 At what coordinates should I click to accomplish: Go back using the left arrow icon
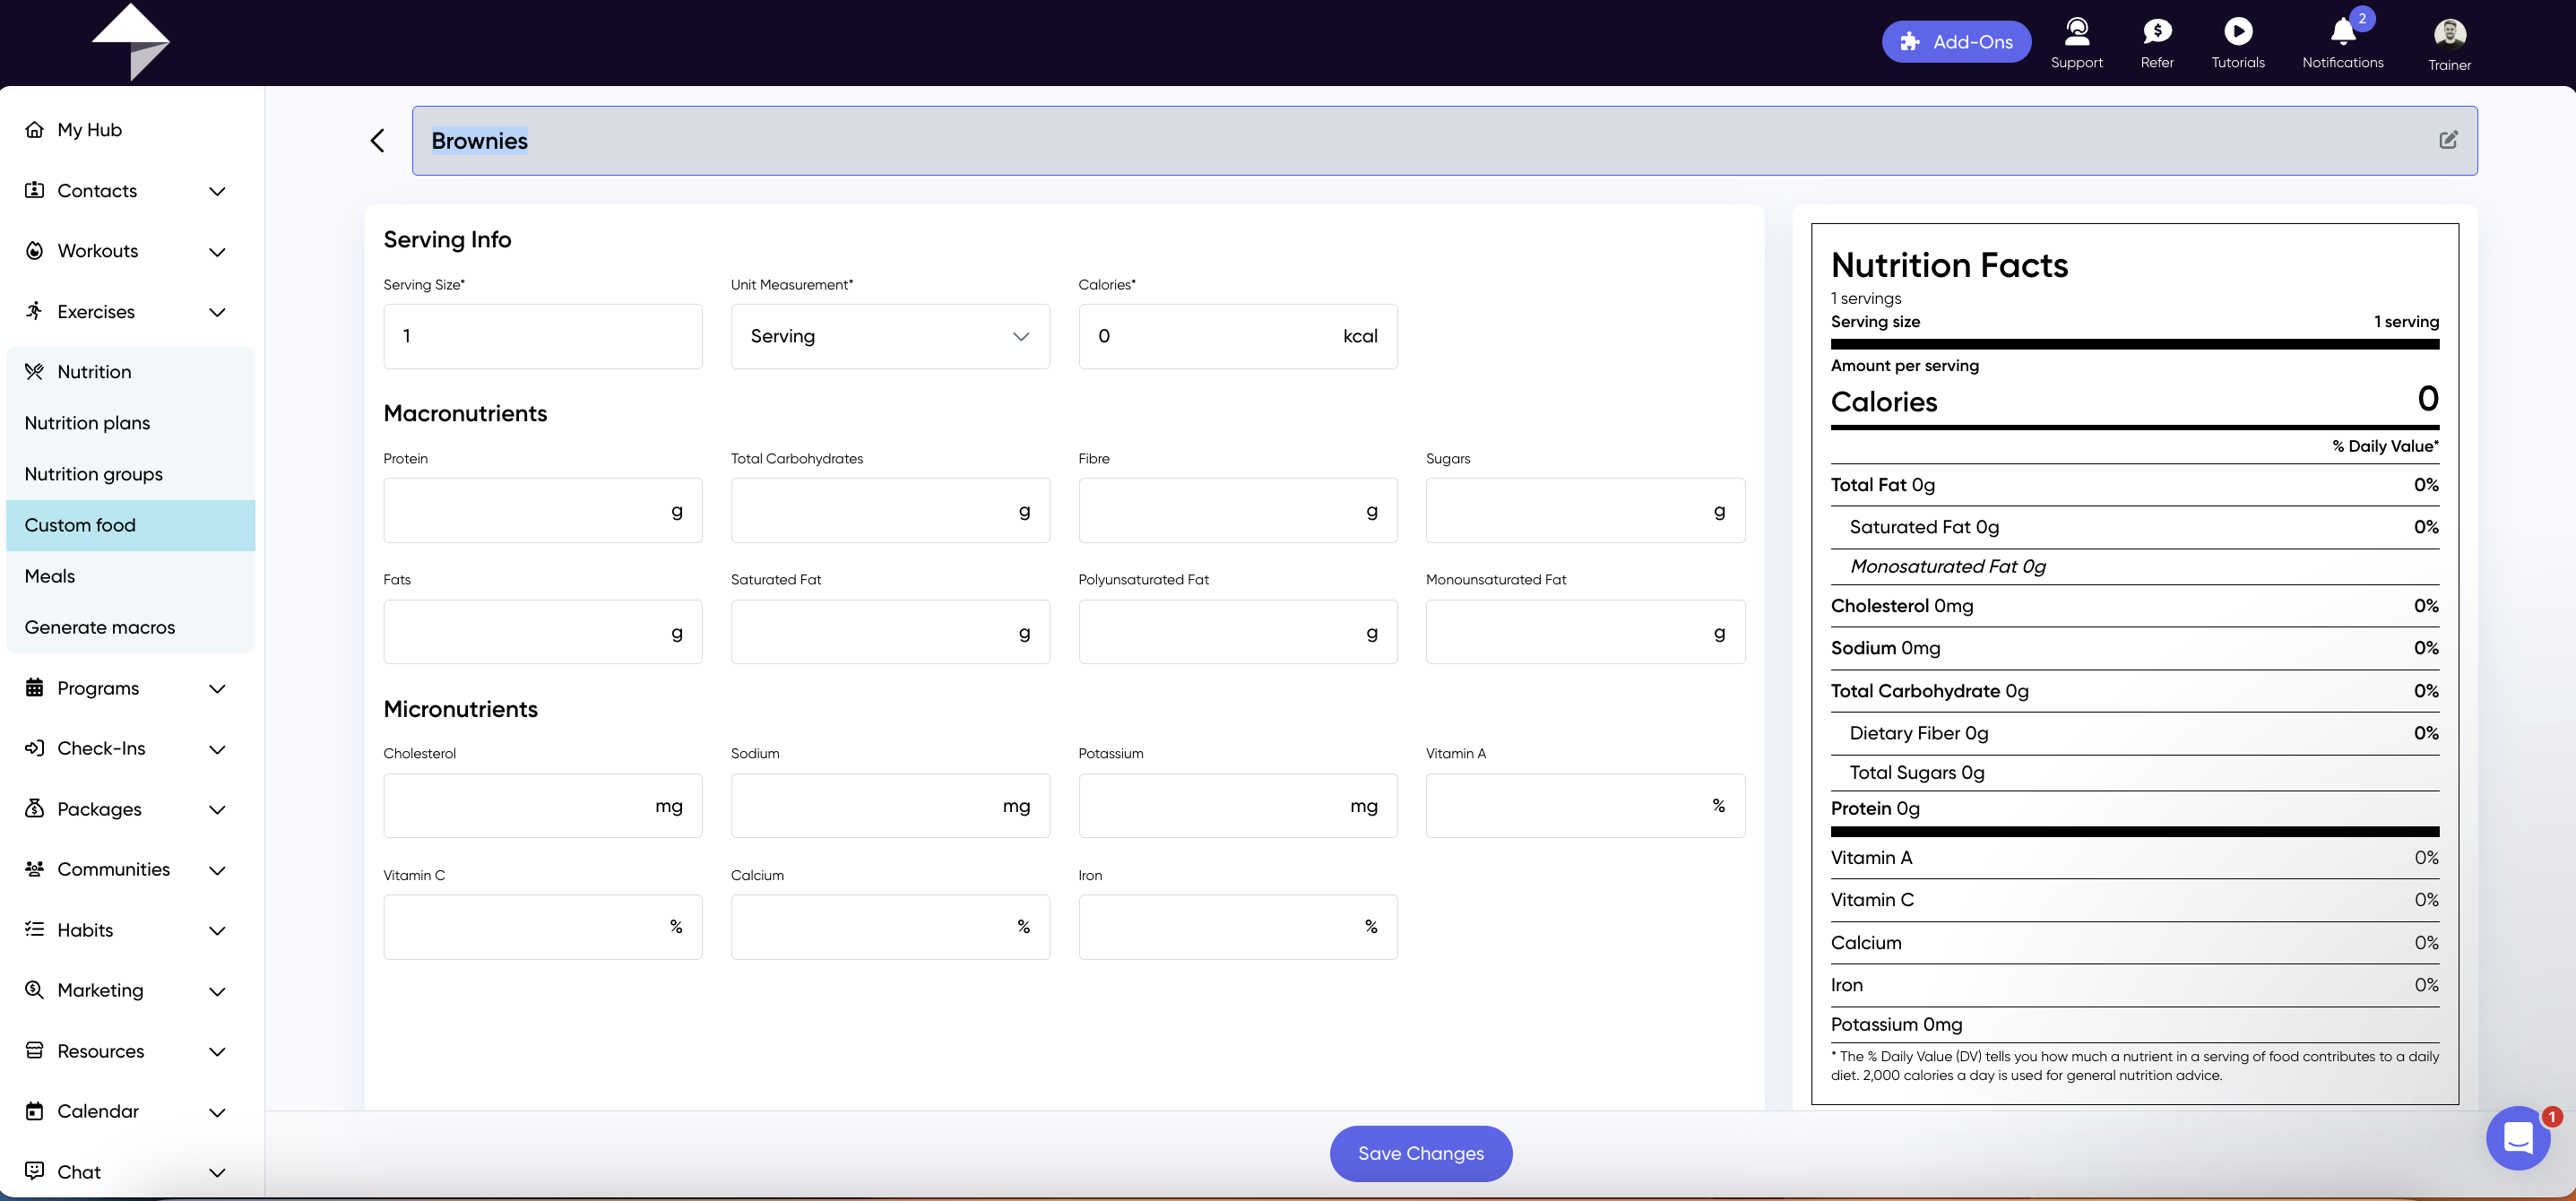(377, 141)
